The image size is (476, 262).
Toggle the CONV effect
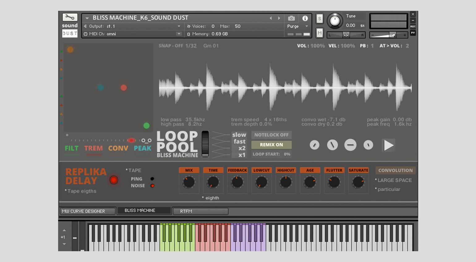(118, 148)
